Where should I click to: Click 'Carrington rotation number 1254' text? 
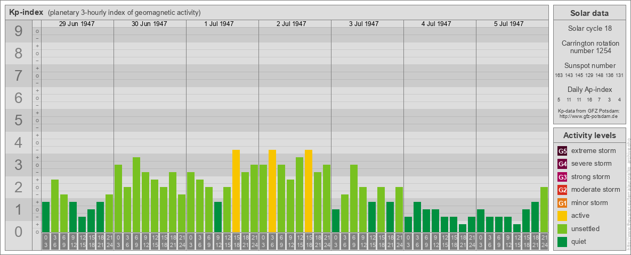589,47
